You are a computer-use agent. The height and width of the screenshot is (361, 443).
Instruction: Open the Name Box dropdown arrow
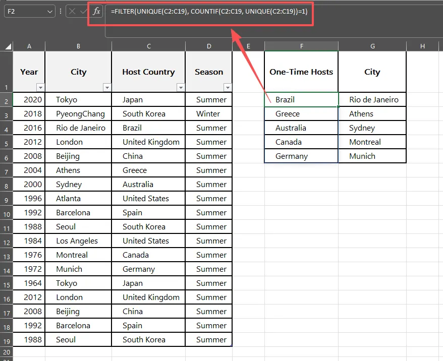pos(49,11)
